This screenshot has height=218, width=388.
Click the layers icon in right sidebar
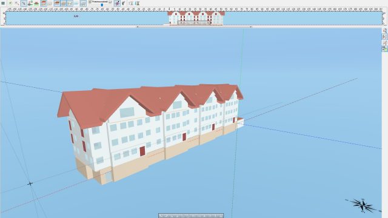[385, 49]
